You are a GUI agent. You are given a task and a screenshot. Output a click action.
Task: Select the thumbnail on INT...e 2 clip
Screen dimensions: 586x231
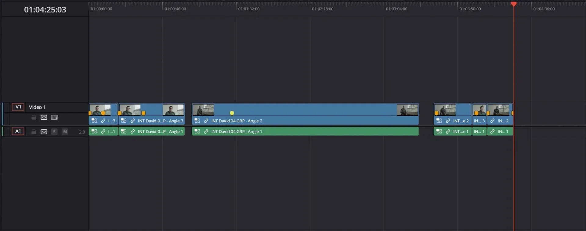click(x=445, y=110)
